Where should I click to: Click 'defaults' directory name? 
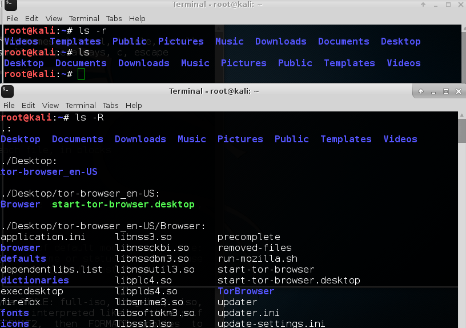[x=23, y=258]
